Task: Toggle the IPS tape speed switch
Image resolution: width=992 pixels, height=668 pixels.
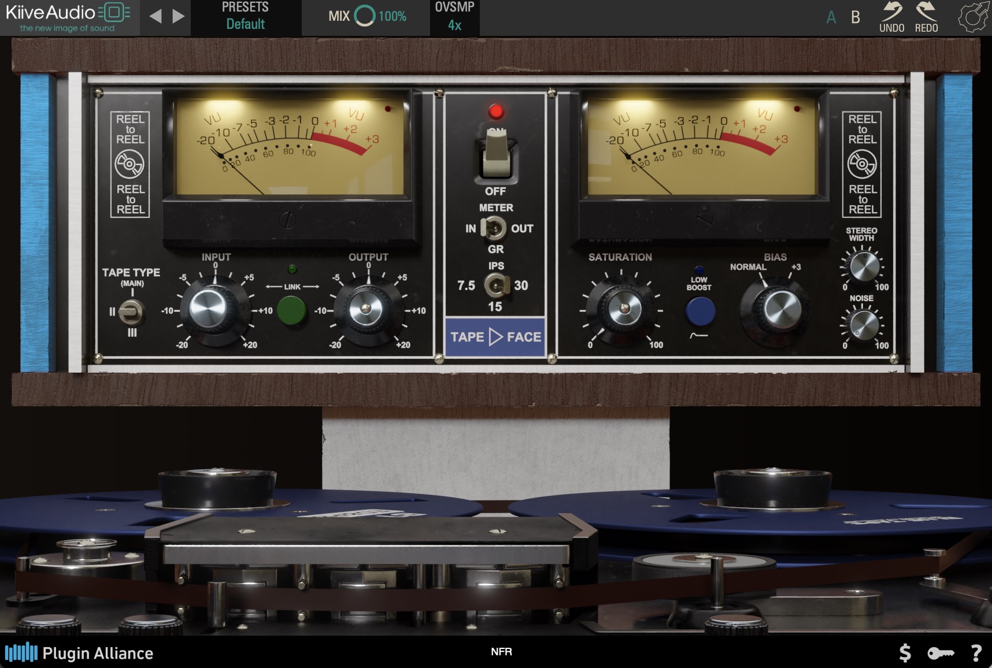Action: (x=497, y=285)
